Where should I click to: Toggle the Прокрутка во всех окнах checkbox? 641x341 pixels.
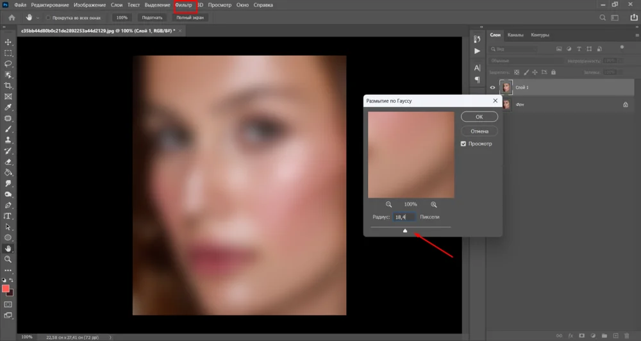pos(49,18)
